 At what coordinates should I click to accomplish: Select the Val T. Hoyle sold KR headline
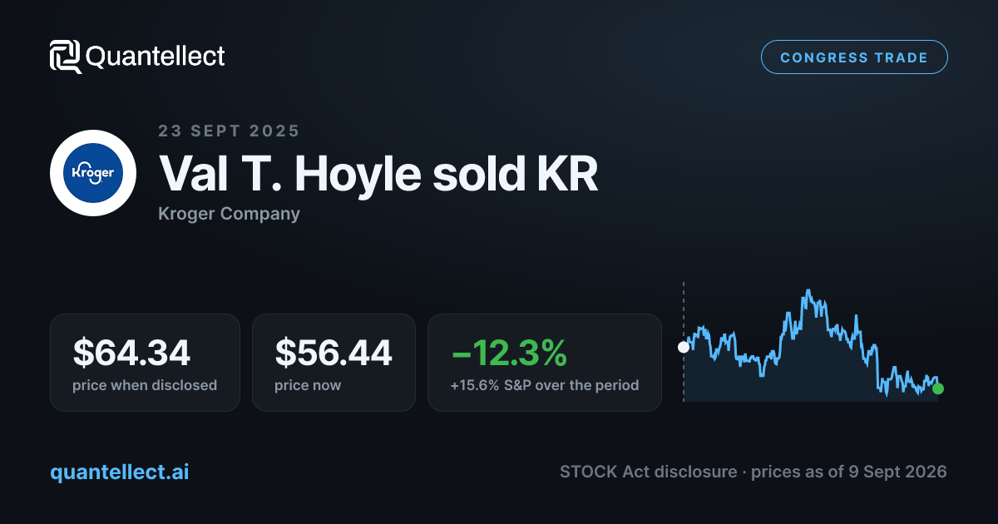[378, 174]
